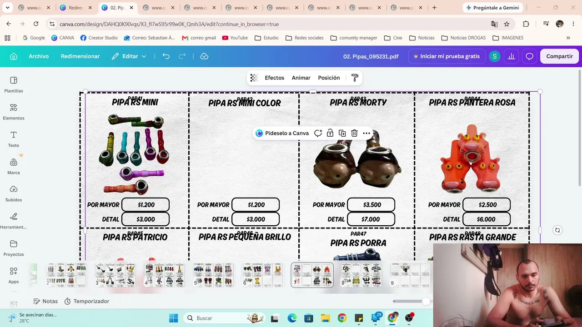Open the Efectos options
Viewport: 582px width, 327px height.
pyautogui.click(x=275, y=78)
